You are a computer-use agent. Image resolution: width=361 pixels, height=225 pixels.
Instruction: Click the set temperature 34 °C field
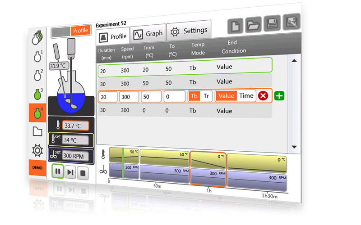pos(75,140)
